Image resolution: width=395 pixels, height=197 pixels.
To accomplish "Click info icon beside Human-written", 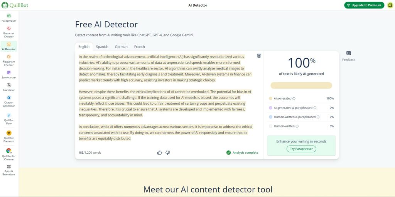I will [297, 126].
